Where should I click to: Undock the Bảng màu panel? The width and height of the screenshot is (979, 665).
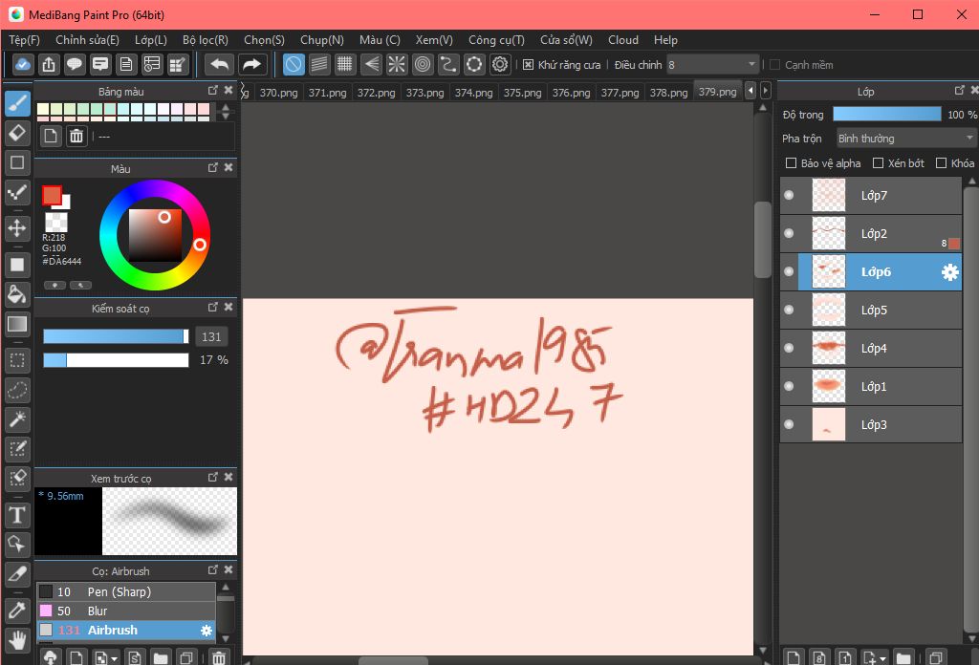pos(213,91)
